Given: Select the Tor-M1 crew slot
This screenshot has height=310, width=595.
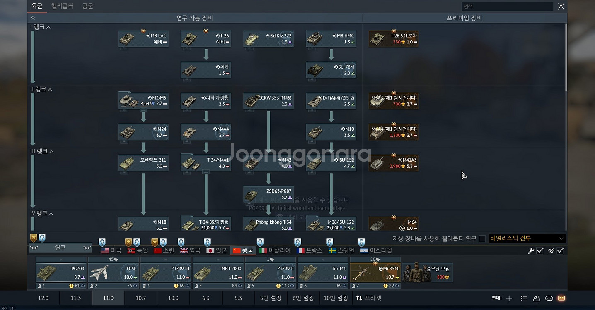Looking at the screenshot, I should 322,273.
